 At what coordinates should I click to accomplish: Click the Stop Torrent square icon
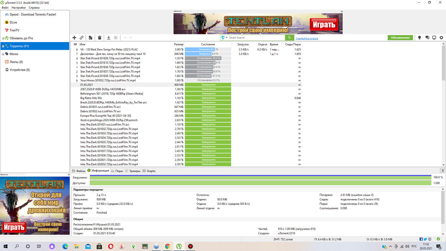(x=116, y=38)
